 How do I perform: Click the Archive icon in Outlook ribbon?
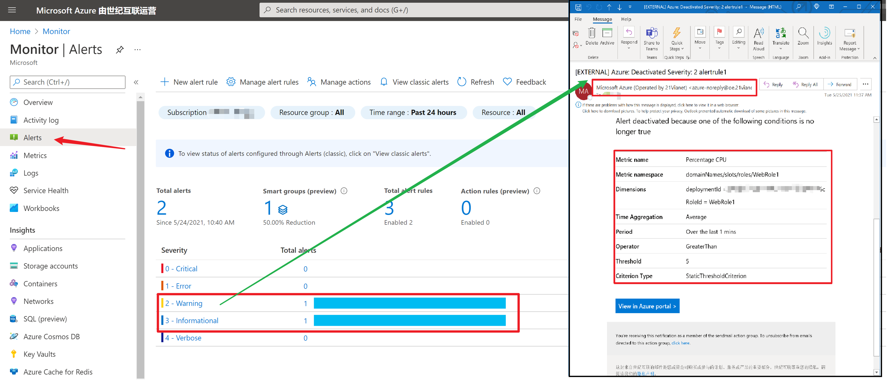pyautogui.click(x=607, y=33)
